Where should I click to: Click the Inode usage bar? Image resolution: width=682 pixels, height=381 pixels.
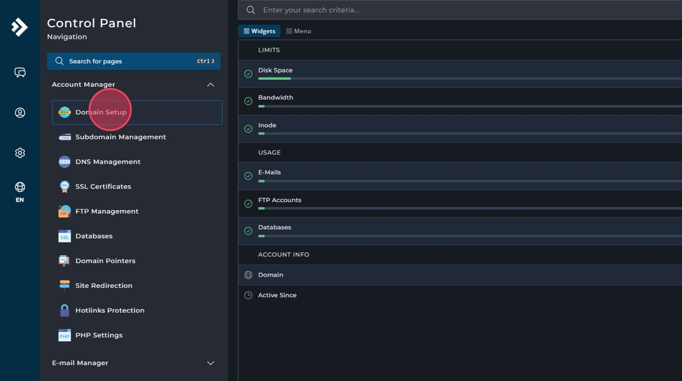(469, 133)
